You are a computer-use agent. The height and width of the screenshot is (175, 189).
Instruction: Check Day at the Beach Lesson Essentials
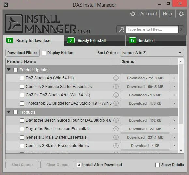(x=22, y=129)
